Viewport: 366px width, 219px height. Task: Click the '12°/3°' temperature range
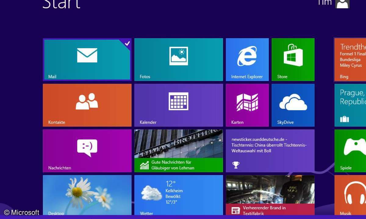coord(171,202)
